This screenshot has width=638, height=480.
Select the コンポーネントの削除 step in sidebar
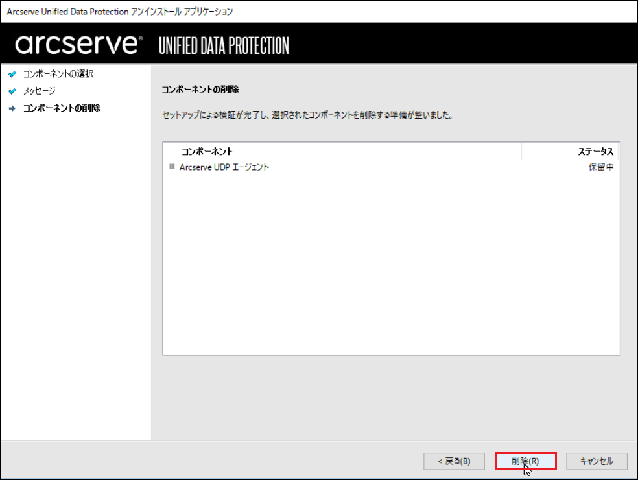click(62, 108)
